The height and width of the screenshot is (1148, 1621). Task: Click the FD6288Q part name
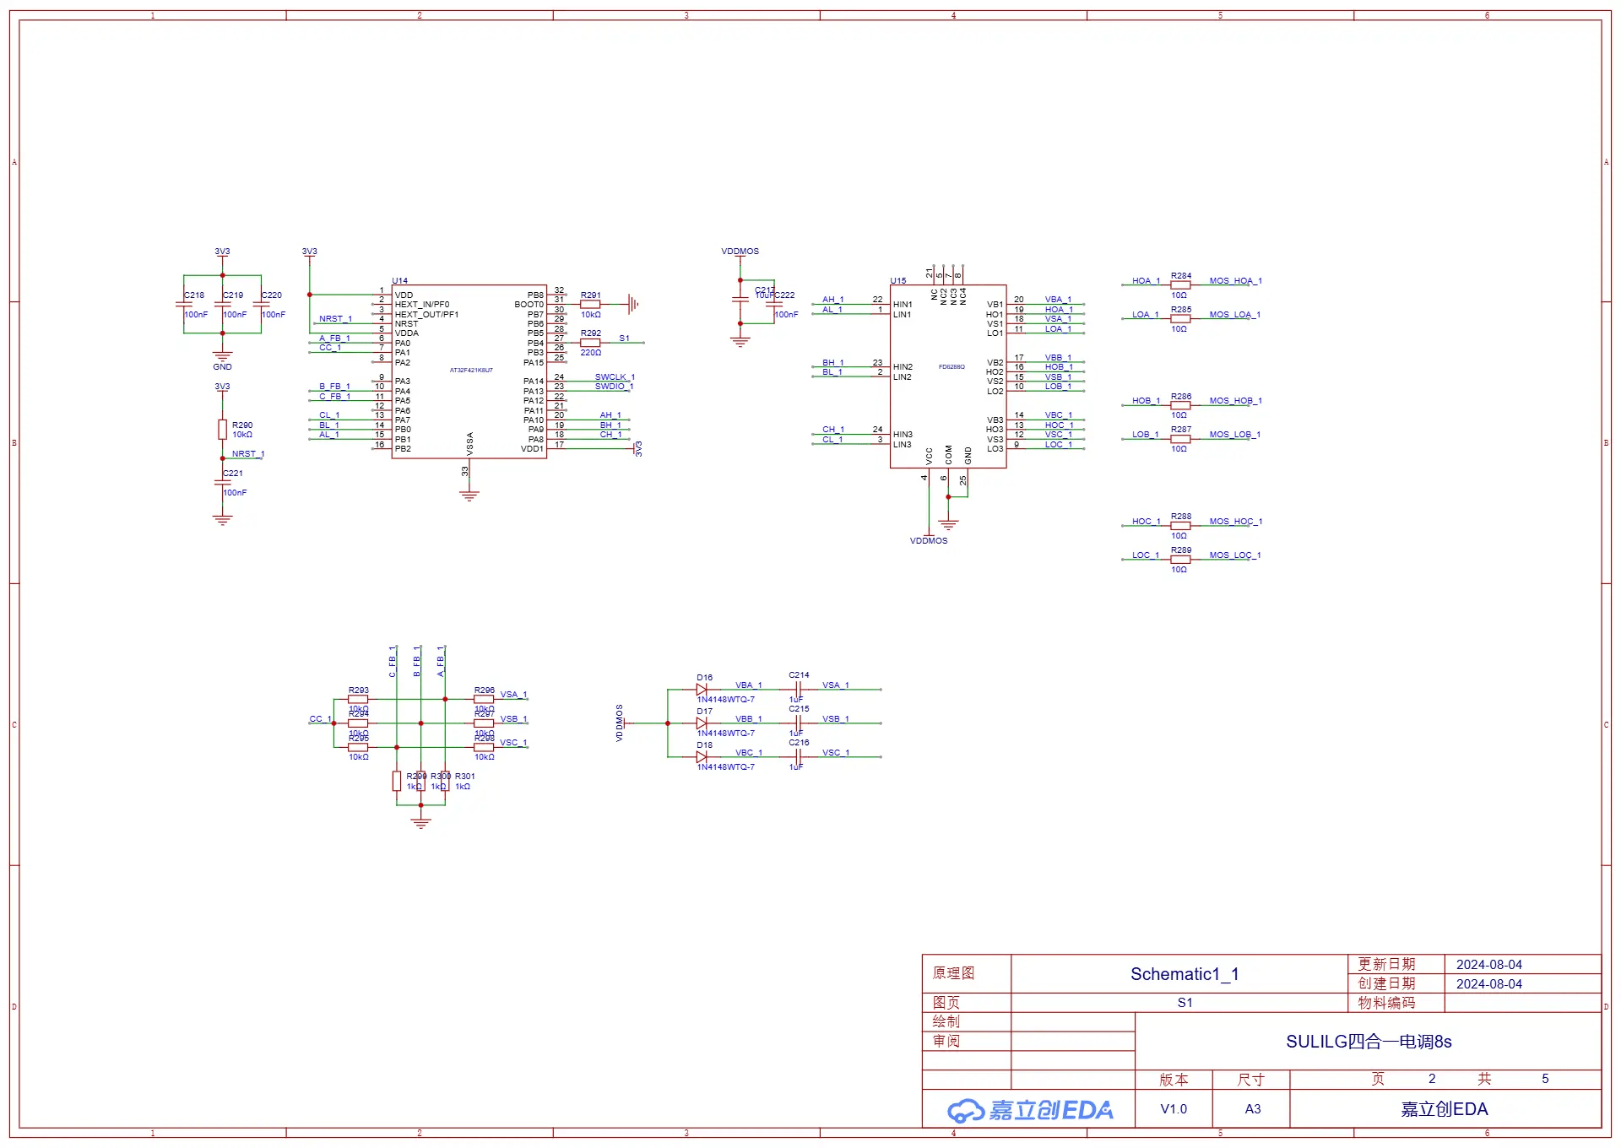tap(951, 367)
